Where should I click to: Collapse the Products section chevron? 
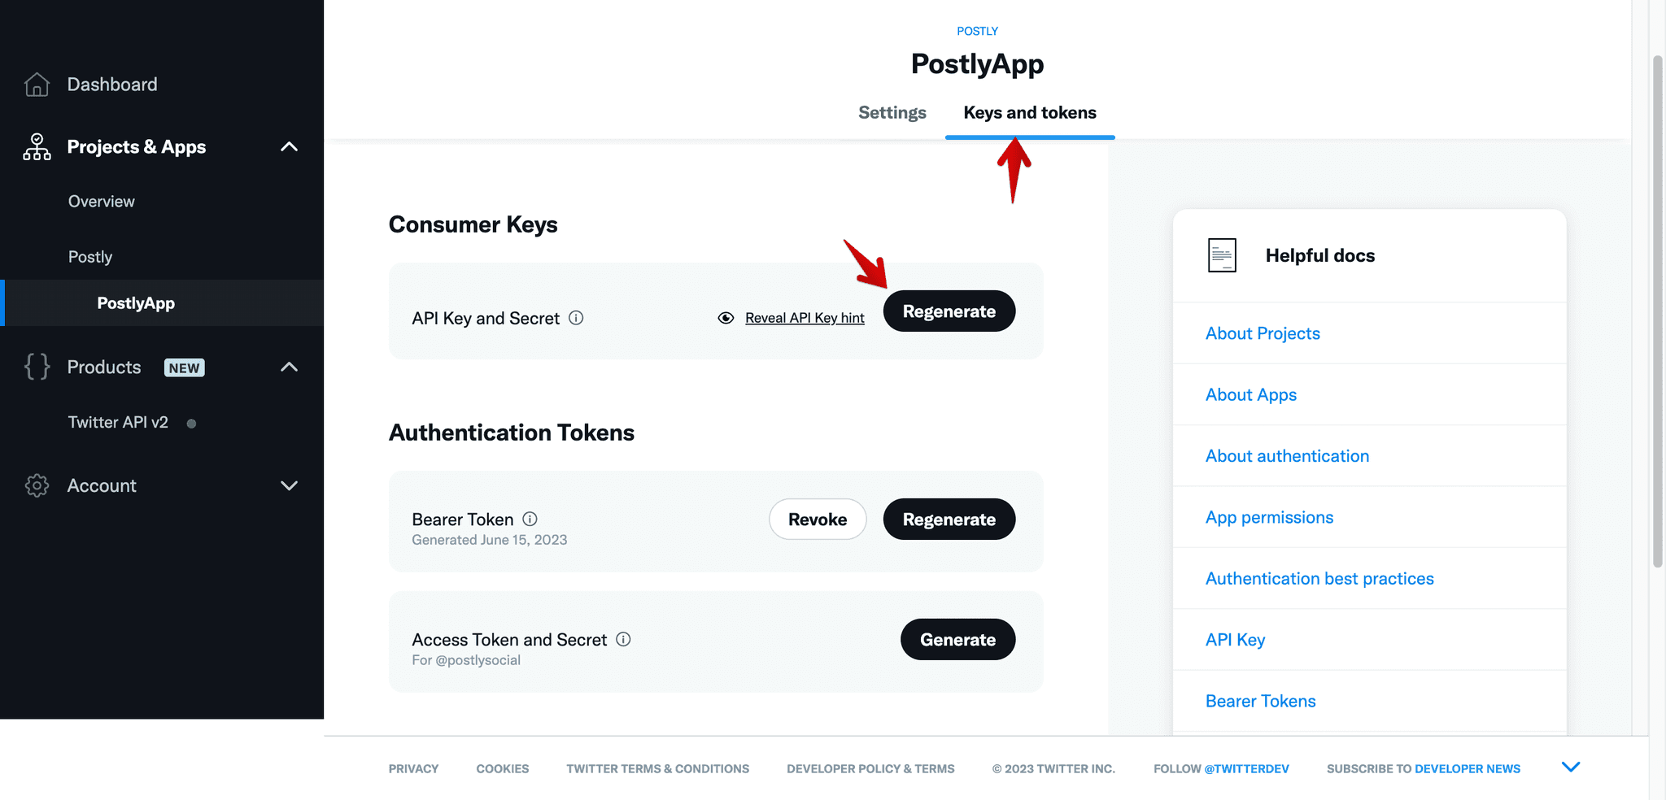click(x=289, y=367)
